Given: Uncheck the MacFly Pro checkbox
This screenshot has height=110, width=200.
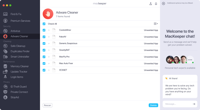Looking at the screenshot, I should click(x=44, y=57).
